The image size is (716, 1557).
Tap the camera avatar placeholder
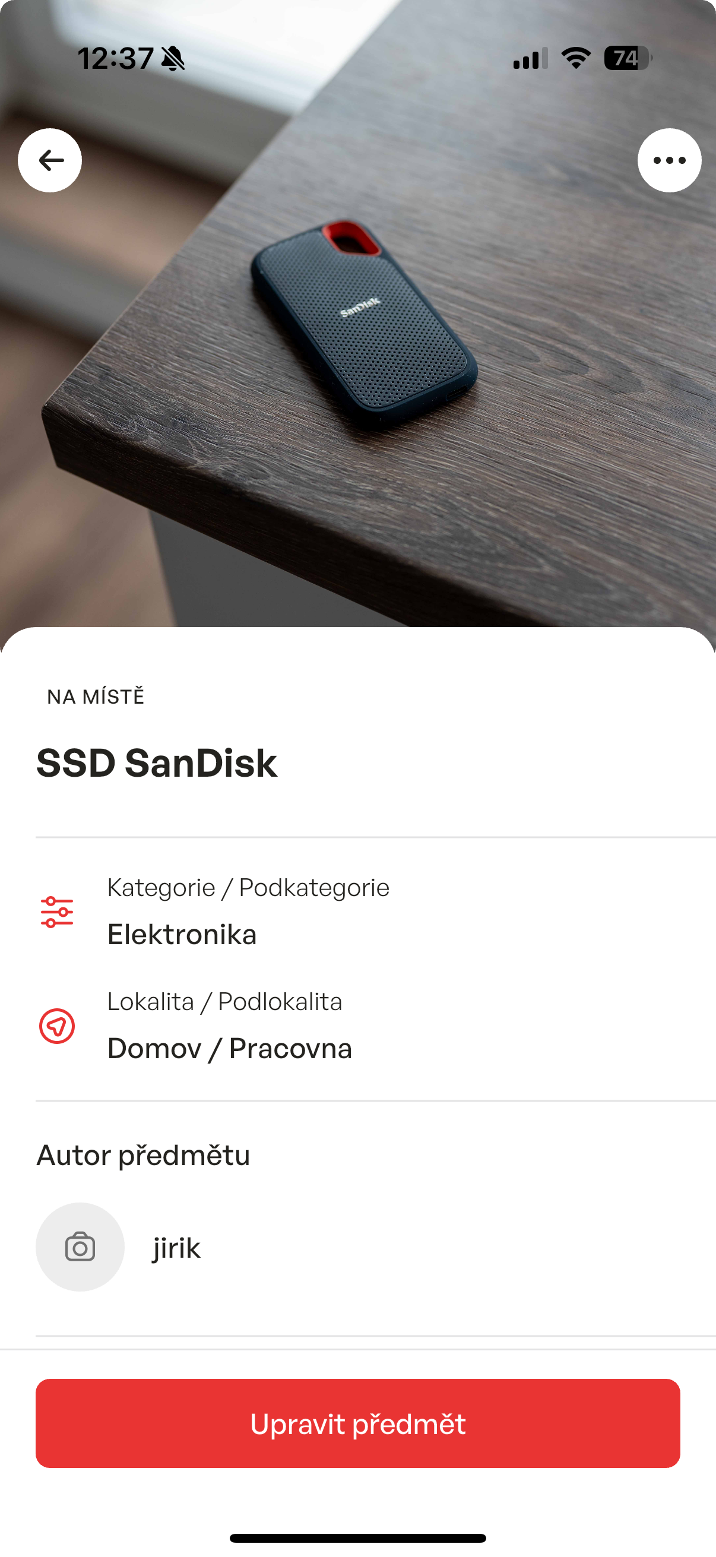(x=80, y=1247)
